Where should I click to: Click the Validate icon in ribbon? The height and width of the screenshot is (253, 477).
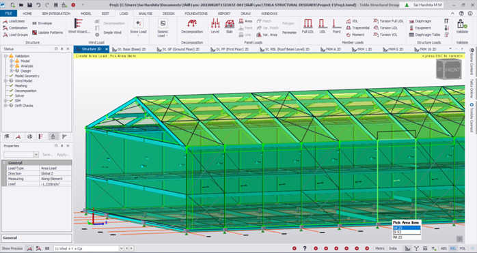tap(462, 26)
